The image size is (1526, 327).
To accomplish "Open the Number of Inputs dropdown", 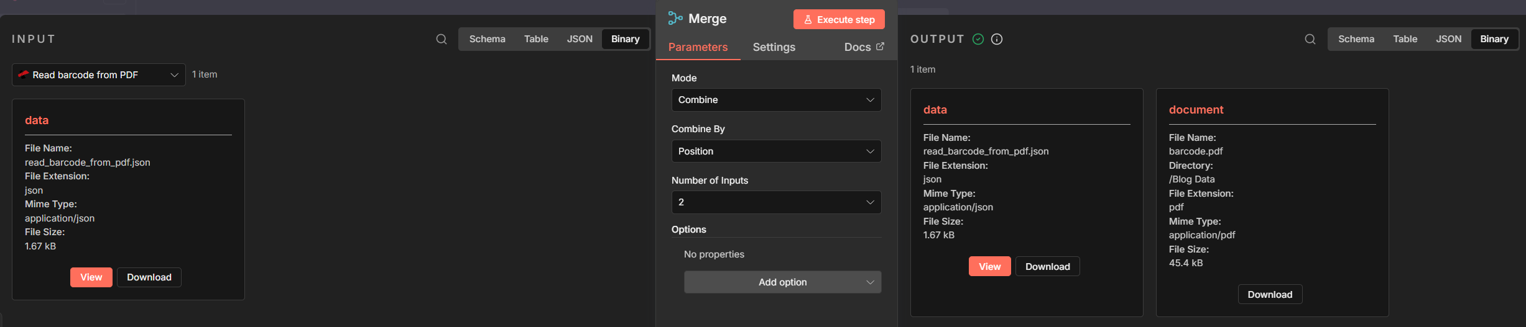I will 776,202.
